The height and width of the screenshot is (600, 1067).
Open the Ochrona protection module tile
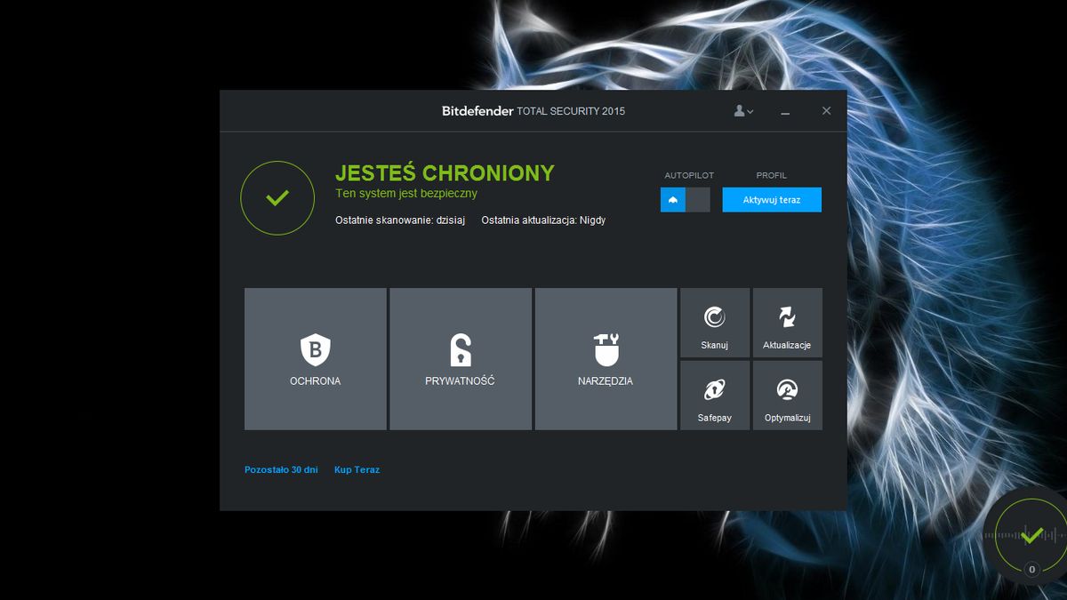tap(316, 359)
